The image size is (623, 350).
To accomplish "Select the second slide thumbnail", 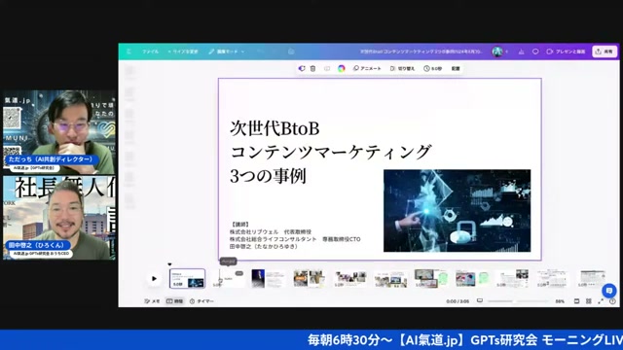I will 228,279.
